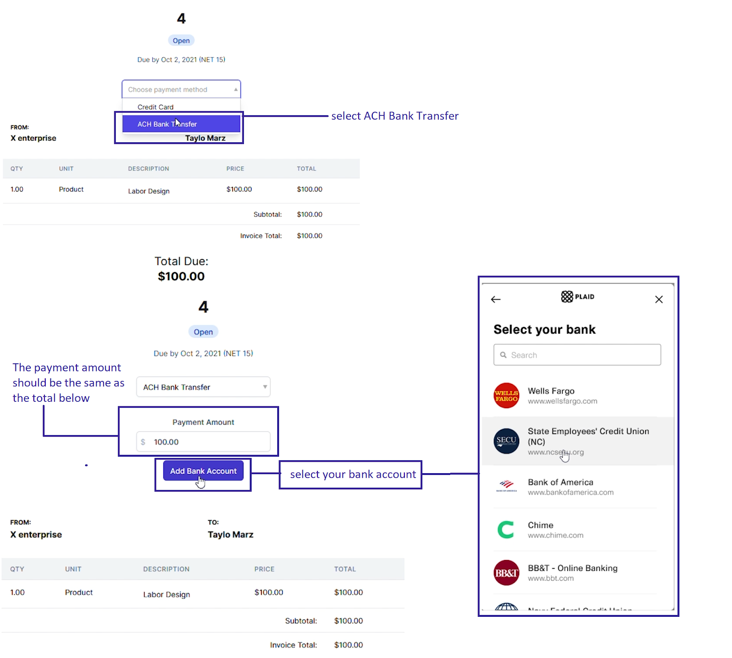Viewport: 732px width, 658px height.
Task: Click the Add Bank Account button
Action: [203, 471]
